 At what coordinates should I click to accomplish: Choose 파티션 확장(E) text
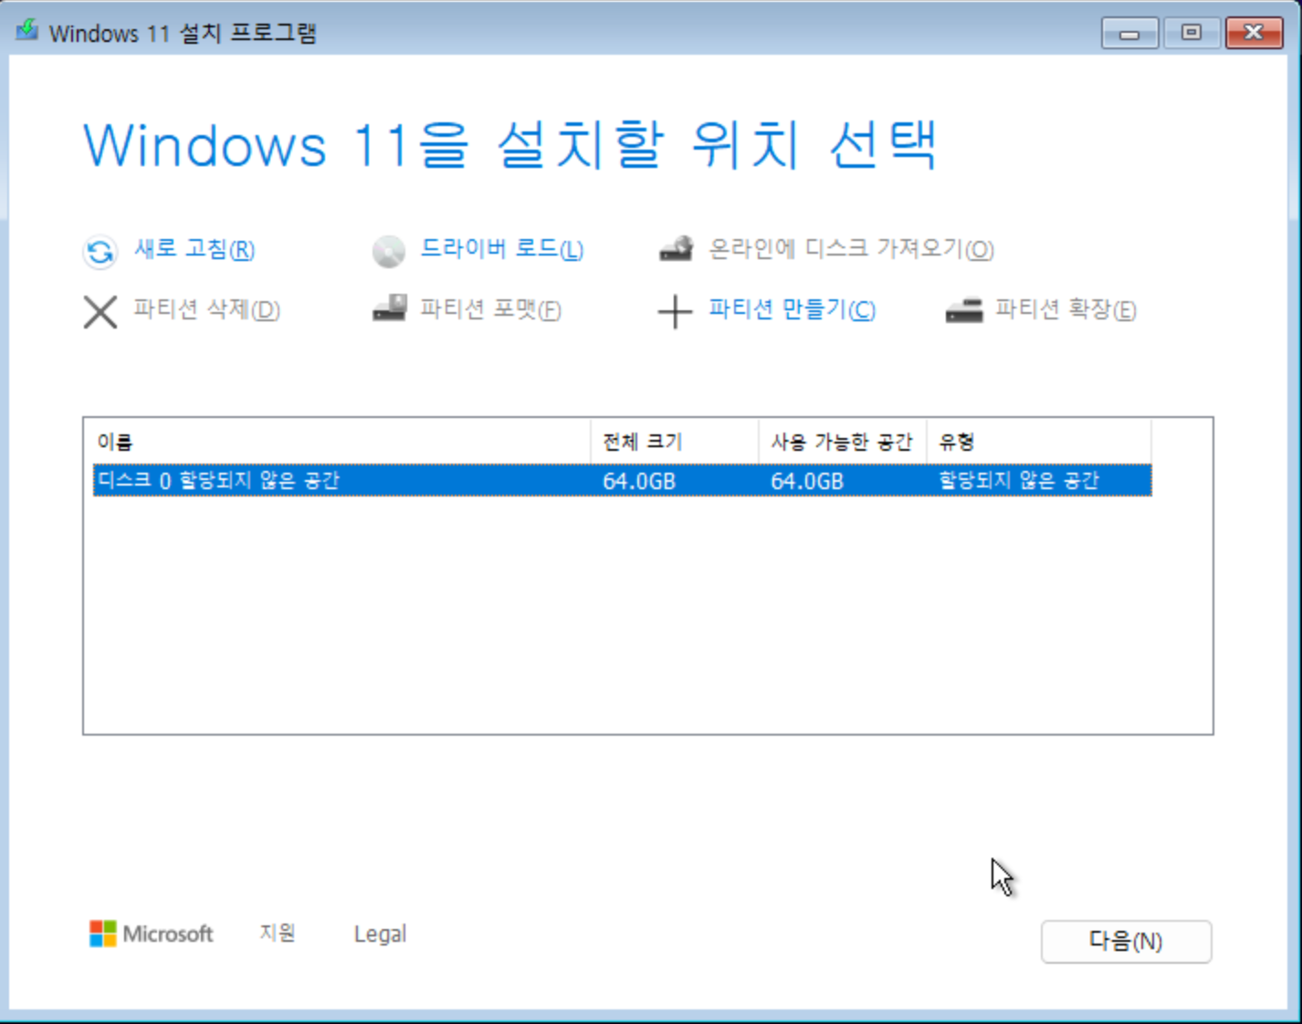[x=1066, y=309]
